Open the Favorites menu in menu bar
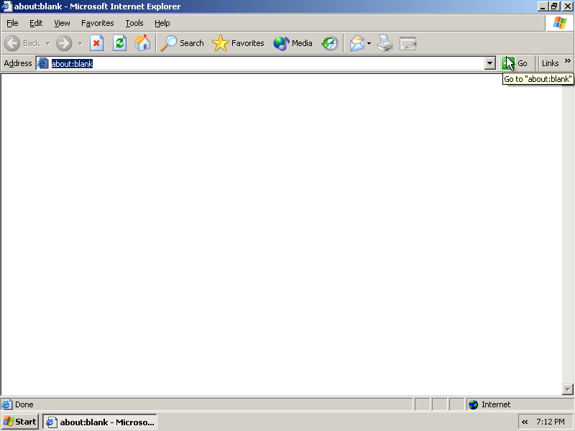575x431 pixels. tap(97, 23)
